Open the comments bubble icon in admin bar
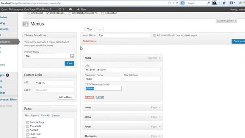245x138 pixels. point(70,9)
